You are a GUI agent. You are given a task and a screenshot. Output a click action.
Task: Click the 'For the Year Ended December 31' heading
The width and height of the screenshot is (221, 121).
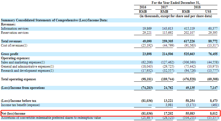[176, 2]
